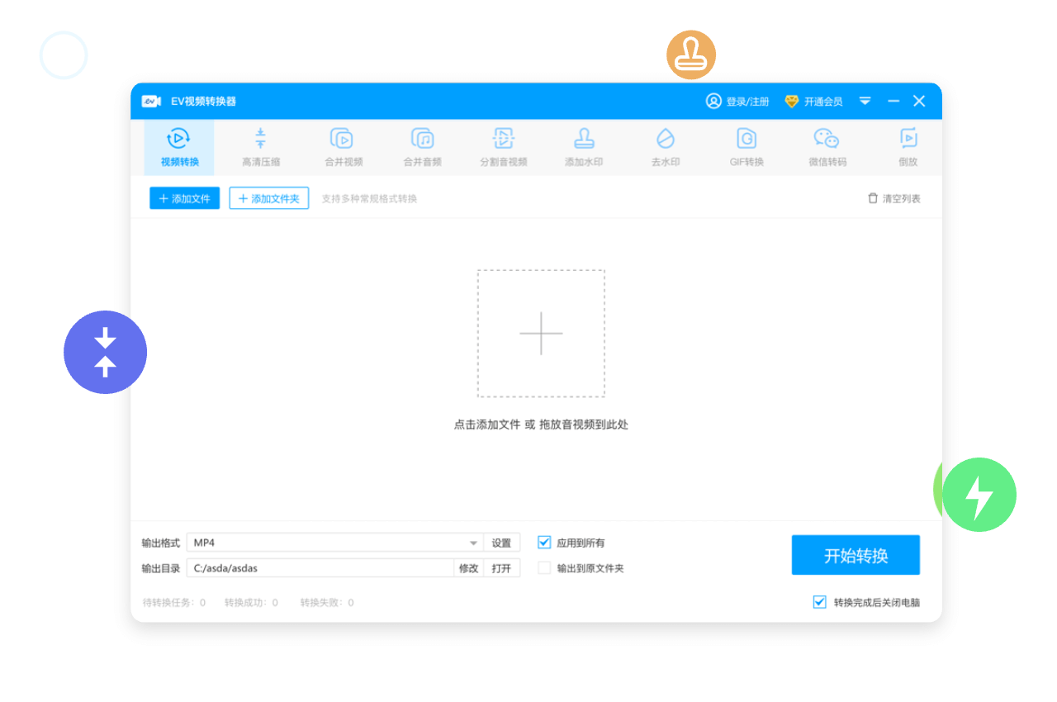Open the GIF转换 conversion tool
Viewport: 1057px width, 702px height.
point(747,147)
